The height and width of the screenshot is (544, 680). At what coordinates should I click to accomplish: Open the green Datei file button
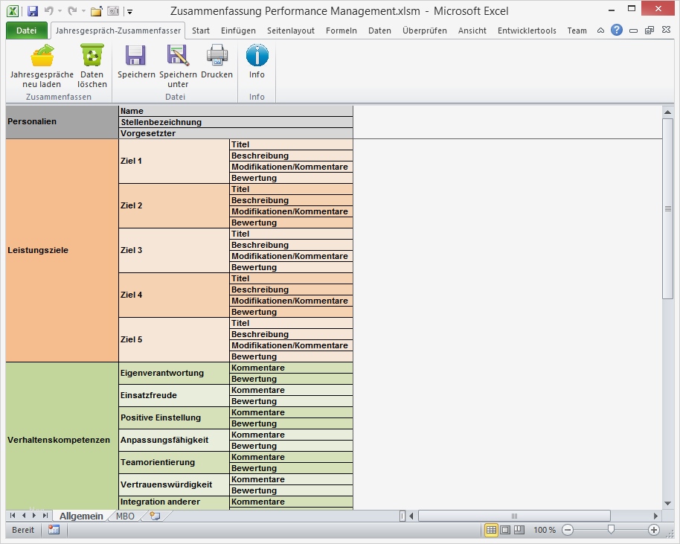click(x=26, y=31)
